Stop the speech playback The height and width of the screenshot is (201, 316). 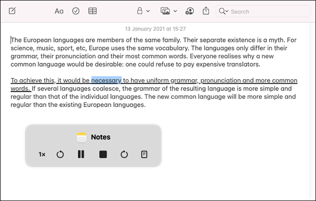[x=103, y=154]
